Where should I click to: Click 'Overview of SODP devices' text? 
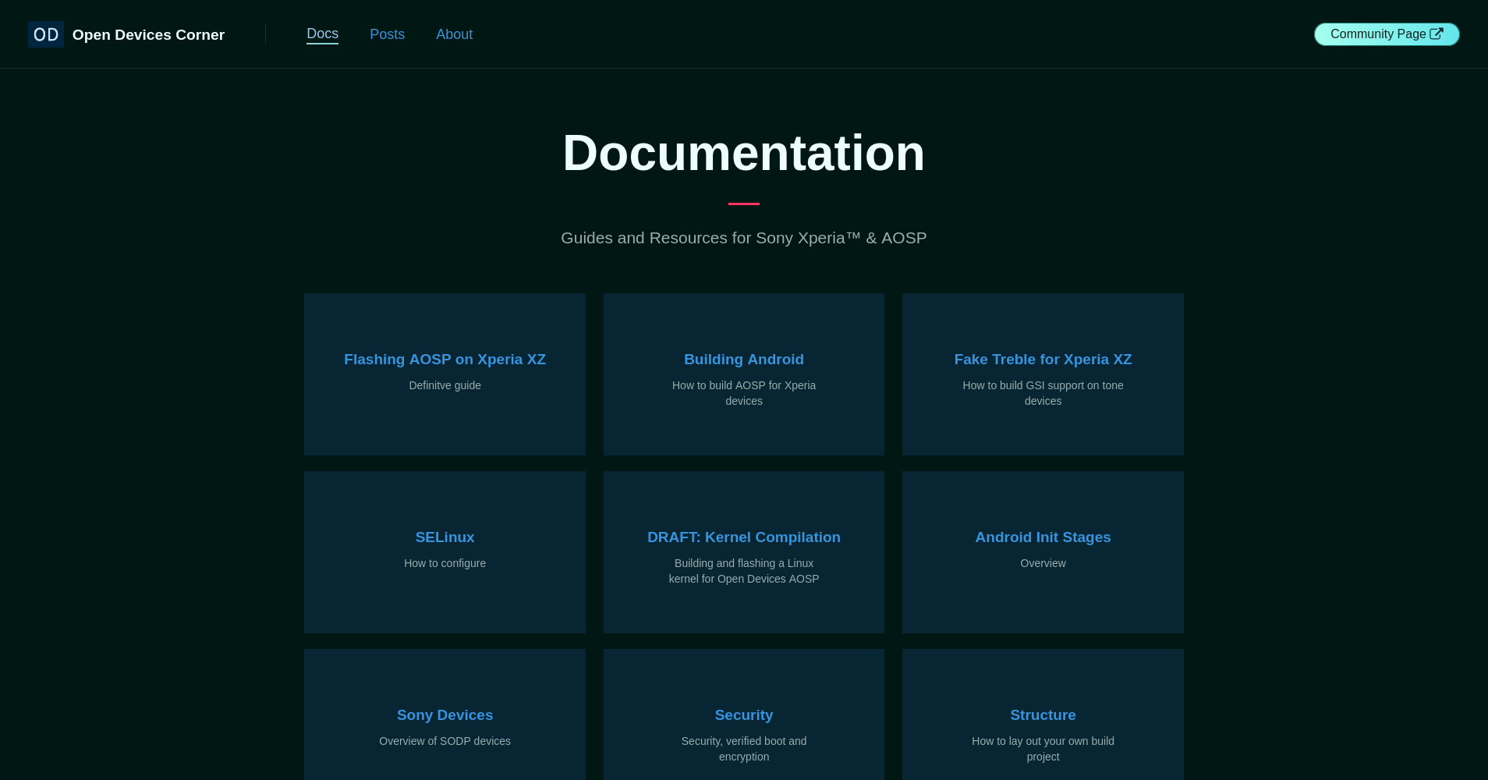point(445,741)
